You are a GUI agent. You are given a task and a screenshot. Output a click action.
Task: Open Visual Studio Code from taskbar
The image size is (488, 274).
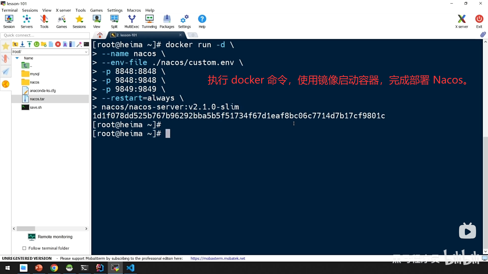pos(130,268)
